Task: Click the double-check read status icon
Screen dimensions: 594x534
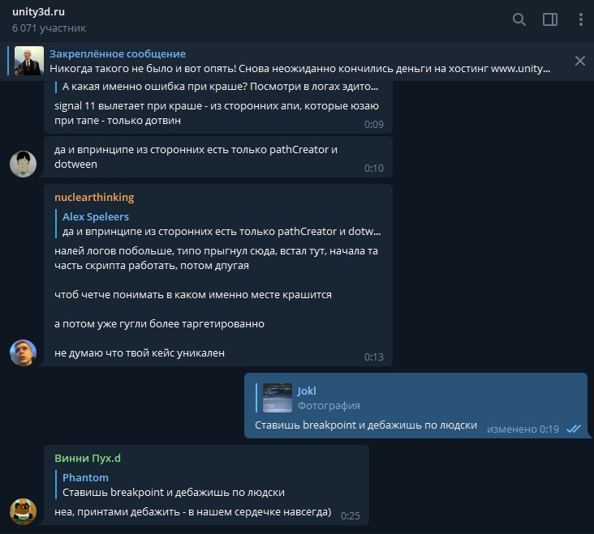Action: 573,429
